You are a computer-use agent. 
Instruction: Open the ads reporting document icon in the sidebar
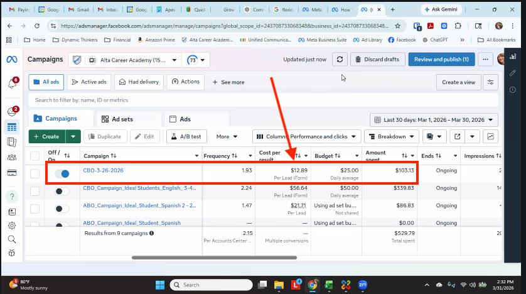point(12,143)
